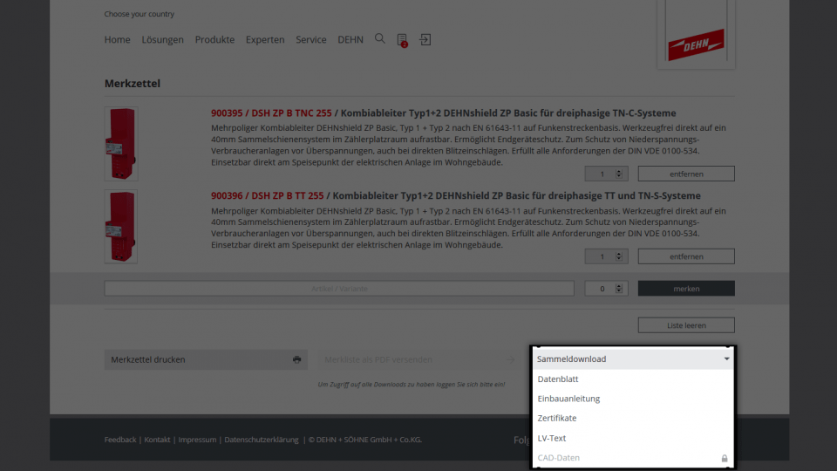This screenshot has width=837, height=471.
Task: Click the lock icon beside CAD-Daten
Action: [725, 458]
